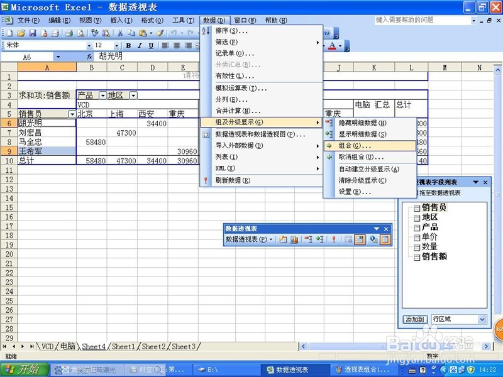This screenshot has height=377, width=503.
Task: Select 取消组合(U)... in the submenu
Action: (370, 157)
